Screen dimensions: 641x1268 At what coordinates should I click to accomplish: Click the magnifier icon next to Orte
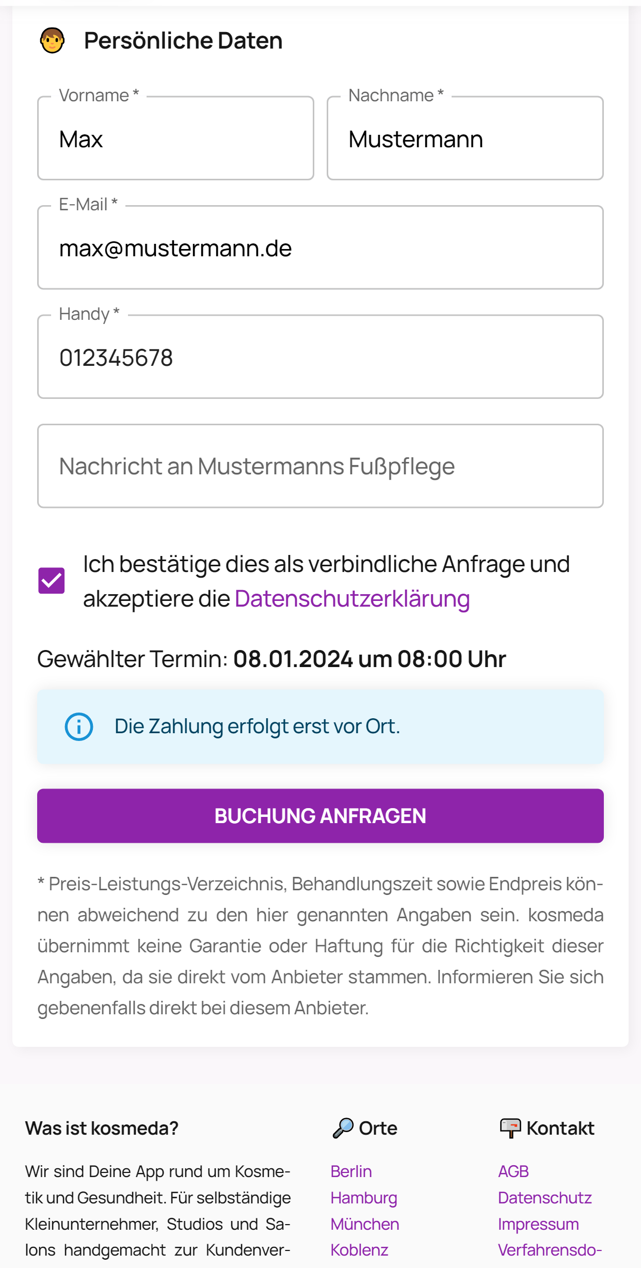(x=343, y=1128)
